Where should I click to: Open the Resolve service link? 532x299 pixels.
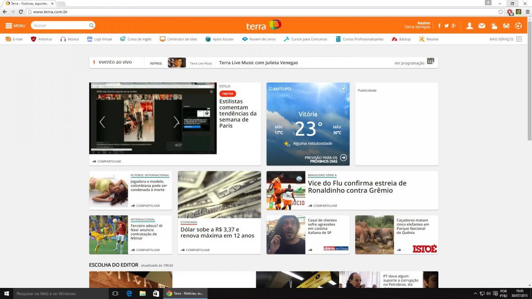coord(429,39)
